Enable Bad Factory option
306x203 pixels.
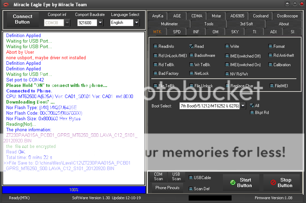tap(155, 73)
